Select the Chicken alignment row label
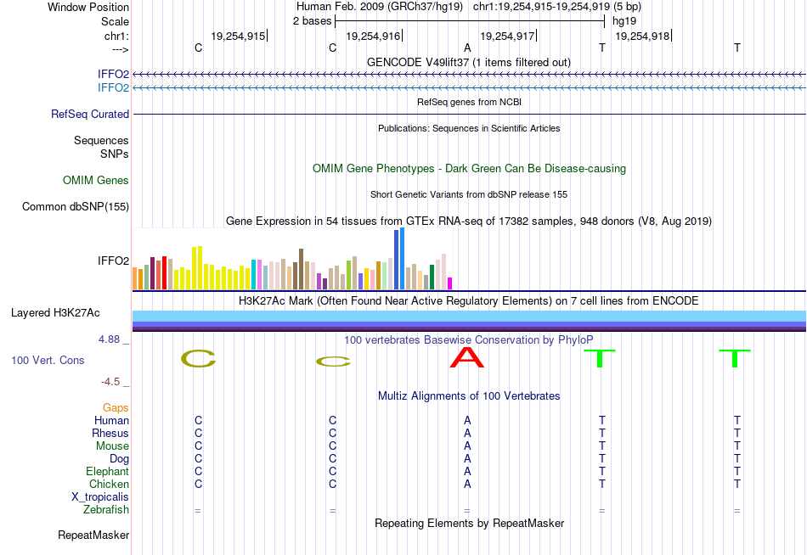Image resolution: width=807 pixels, height=555 pixels. 109,484
